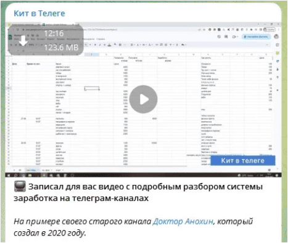Open the channel name "Кит в Телеге" header
The image size is (288, 243).
point(39,14)
